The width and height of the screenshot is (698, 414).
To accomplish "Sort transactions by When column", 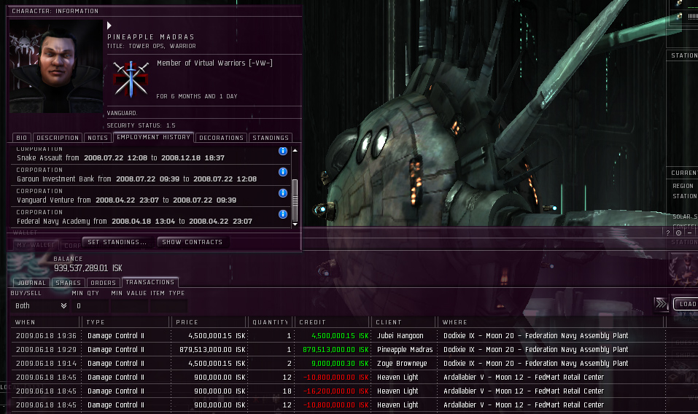I will click(x=46, y=322).
